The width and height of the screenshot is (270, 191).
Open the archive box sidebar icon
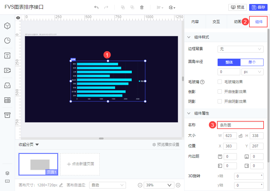click(7, 115)
